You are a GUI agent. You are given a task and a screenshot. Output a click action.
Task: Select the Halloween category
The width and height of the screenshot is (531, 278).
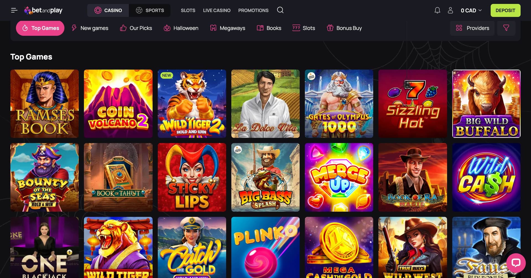(181, 28)
